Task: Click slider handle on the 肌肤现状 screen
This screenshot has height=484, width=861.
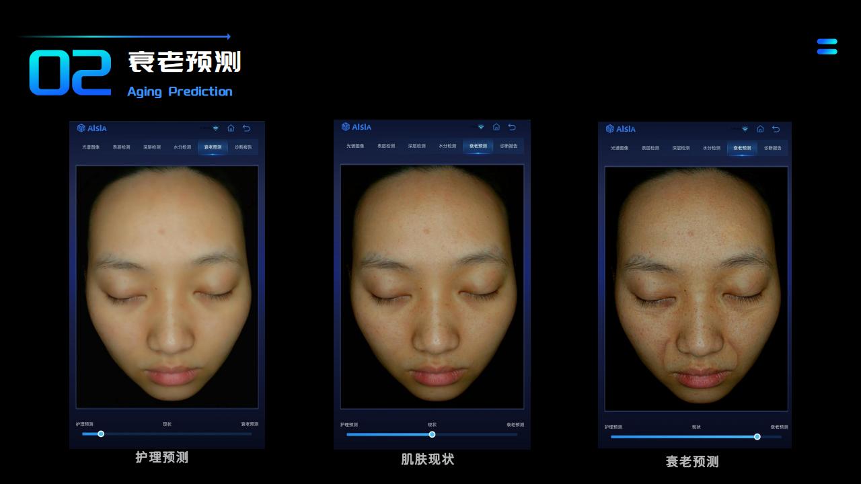Action: pos(432,434)
